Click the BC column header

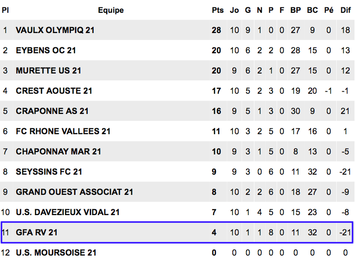pyautogui.click(x=312, y=10)
